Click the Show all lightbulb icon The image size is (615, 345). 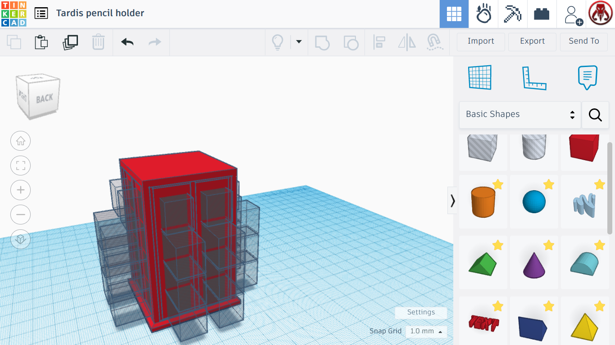(278, 42)
